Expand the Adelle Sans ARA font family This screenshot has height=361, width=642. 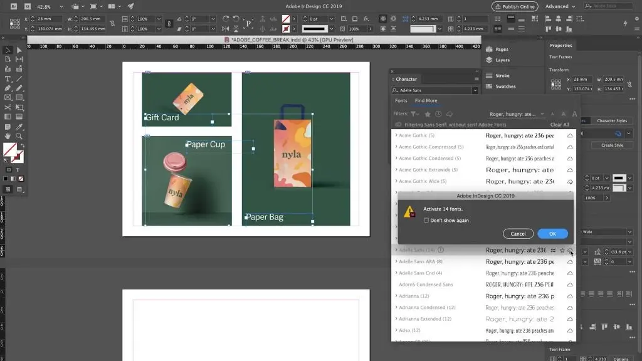(395, 262)
